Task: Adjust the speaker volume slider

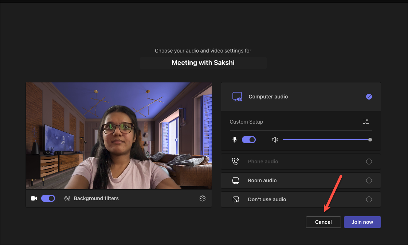Action: [370, 139]
